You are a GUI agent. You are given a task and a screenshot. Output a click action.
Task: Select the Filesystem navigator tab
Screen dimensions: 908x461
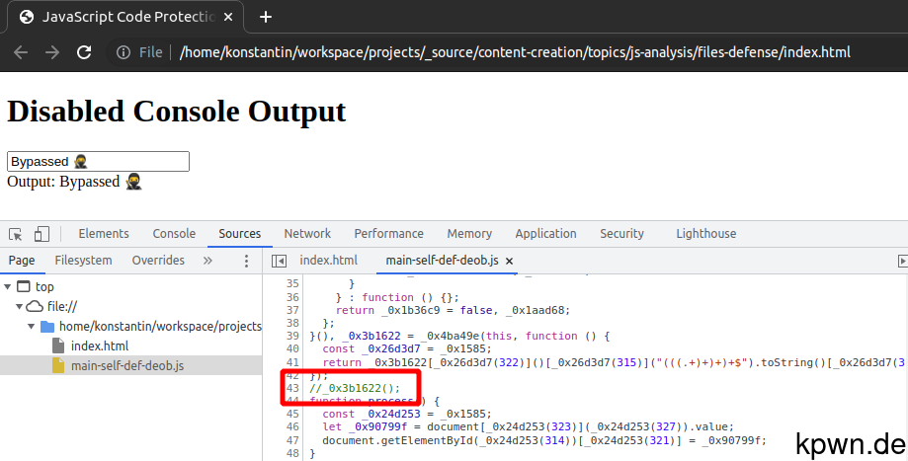click(x=83, y=261)
